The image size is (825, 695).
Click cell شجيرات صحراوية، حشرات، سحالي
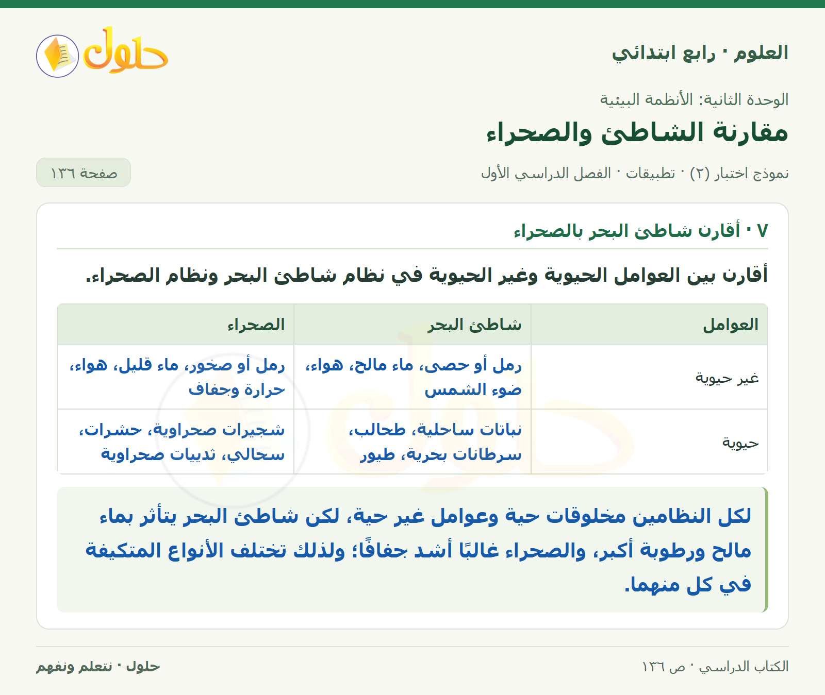point(176,442)
